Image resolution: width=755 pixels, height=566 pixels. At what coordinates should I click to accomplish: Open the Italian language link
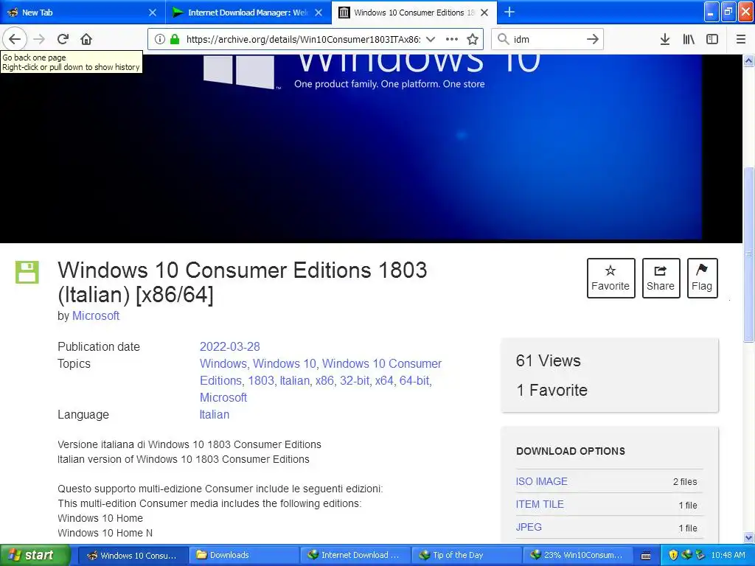click(x=215, y=414)
